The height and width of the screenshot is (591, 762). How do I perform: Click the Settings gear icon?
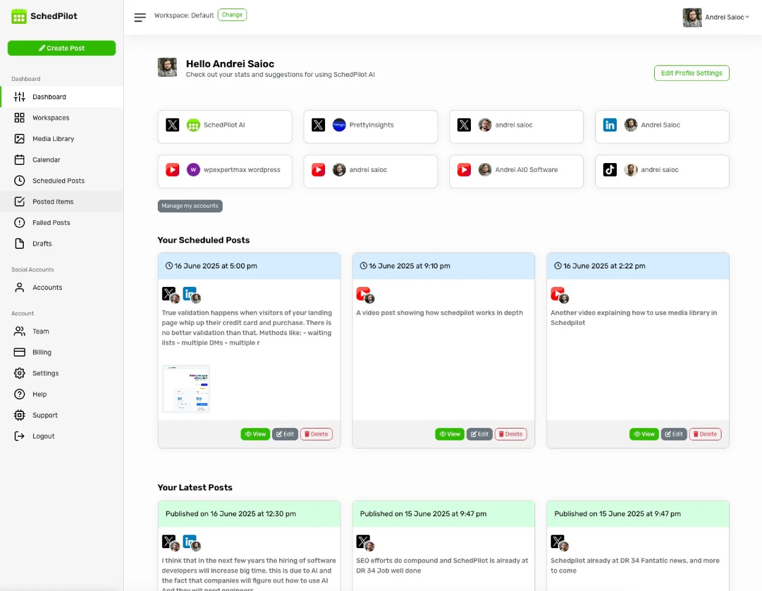pyautogui.click(x=20, y=373)
